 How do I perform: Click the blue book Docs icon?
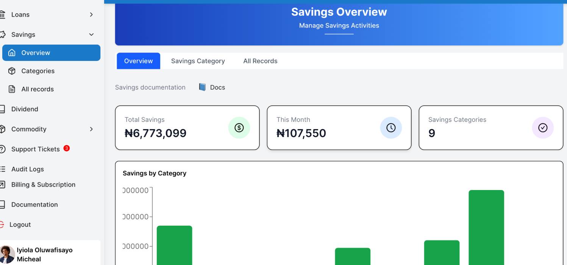pyautogui.click(x=202, y=87)
